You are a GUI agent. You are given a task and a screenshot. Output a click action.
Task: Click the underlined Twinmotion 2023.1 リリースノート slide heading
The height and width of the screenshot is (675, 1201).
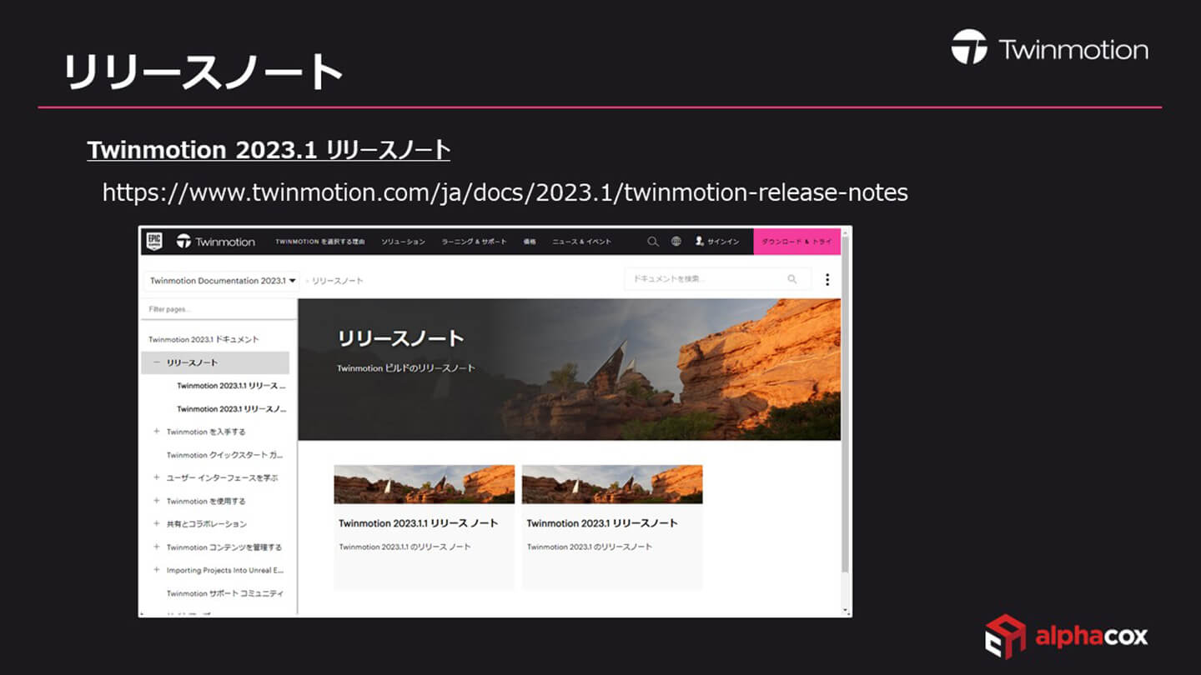[x=269, y=150]
